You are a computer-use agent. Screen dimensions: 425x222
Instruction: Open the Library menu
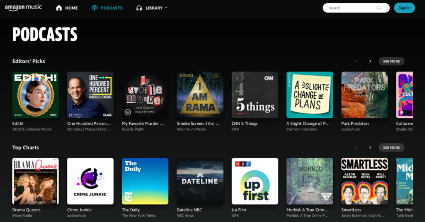152,8
